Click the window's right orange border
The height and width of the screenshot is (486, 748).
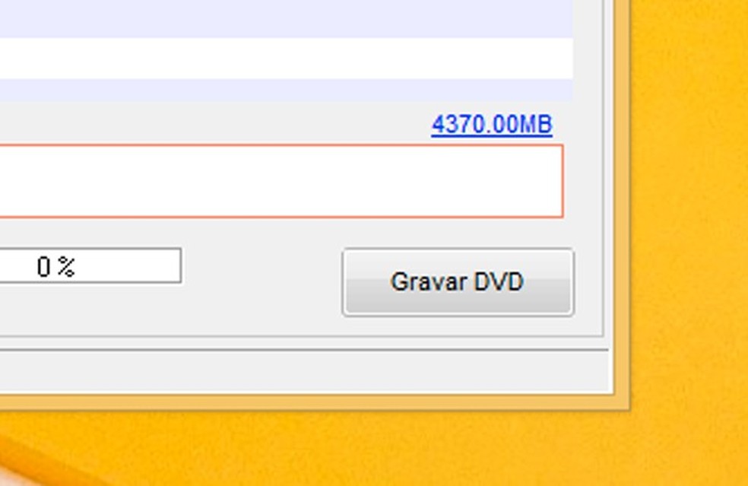point(622,201)
